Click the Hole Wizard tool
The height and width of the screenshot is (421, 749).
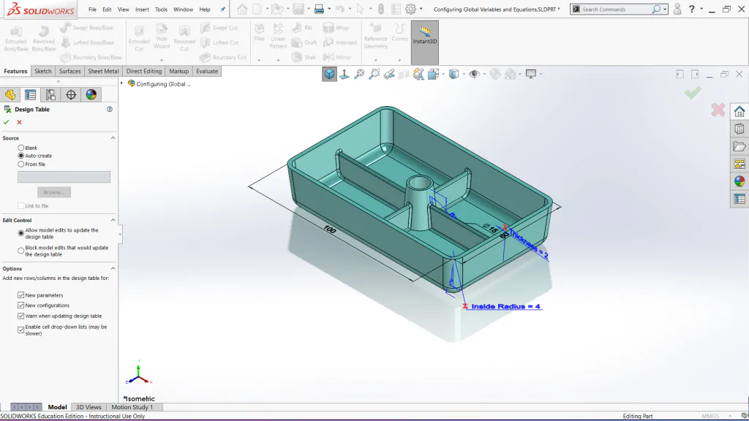162,37
